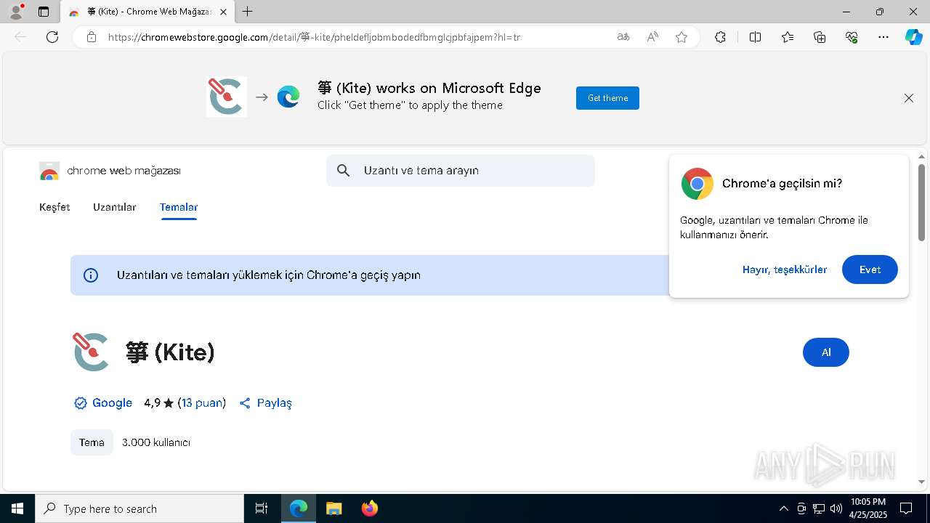
Task: Click the Kite theme logo beside title
Action: pos(91,352)
